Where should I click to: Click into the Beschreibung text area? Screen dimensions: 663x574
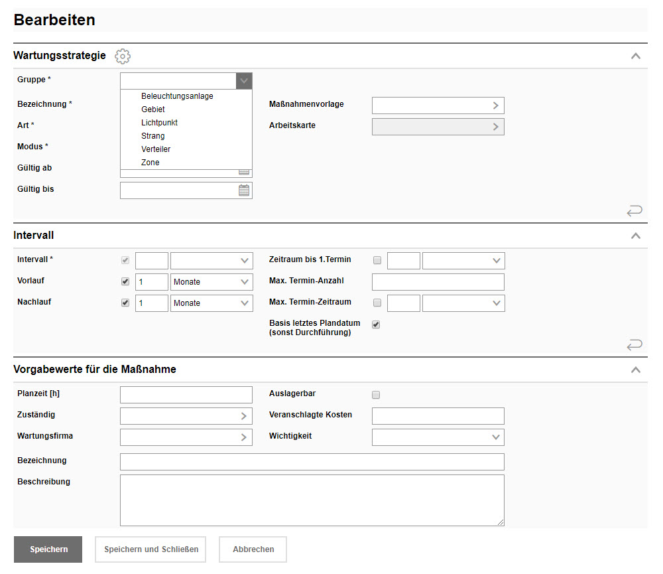pos(312,500)
